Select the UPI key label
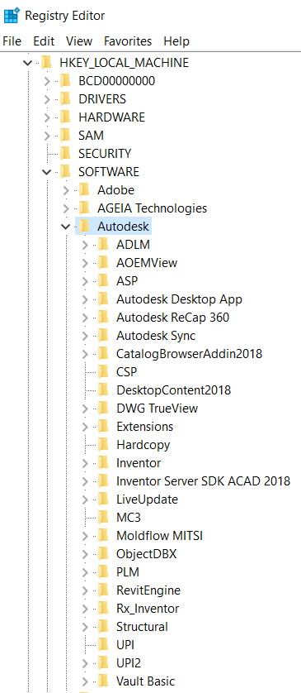 tap(125, 645)
